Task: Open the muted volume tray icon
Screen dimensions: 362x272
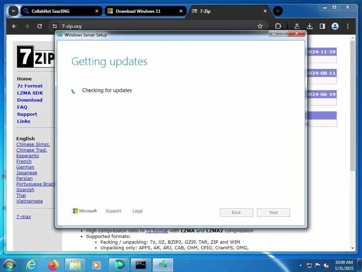Action: coord(326,266)
